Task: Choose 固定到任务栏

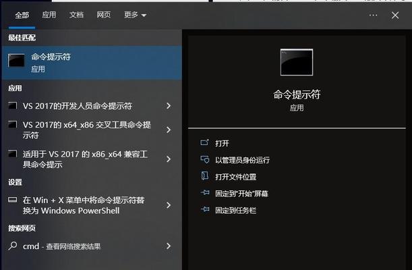Action: pos(236,211)
